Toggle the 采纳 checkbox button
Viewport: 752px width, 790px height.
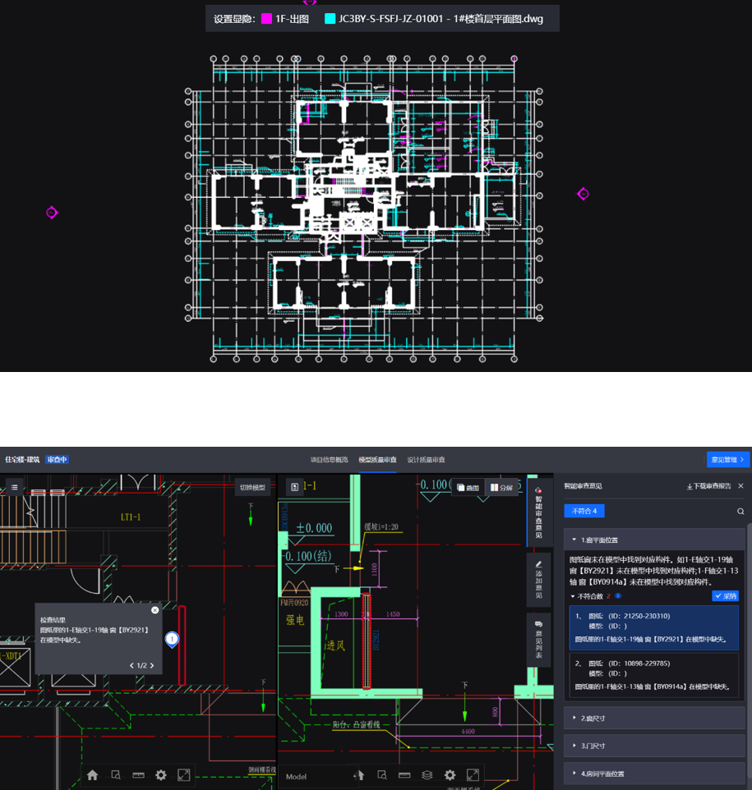tap(725, 596)
